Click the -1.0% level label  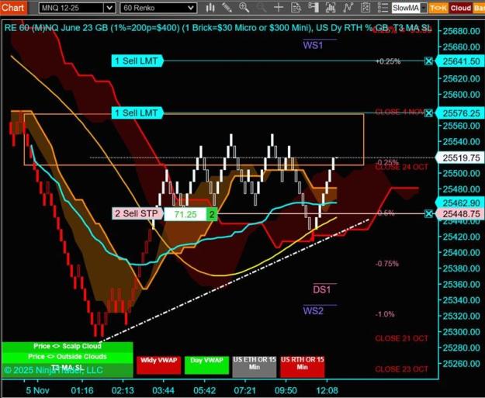pyautogui.click(x=385, y=314)
